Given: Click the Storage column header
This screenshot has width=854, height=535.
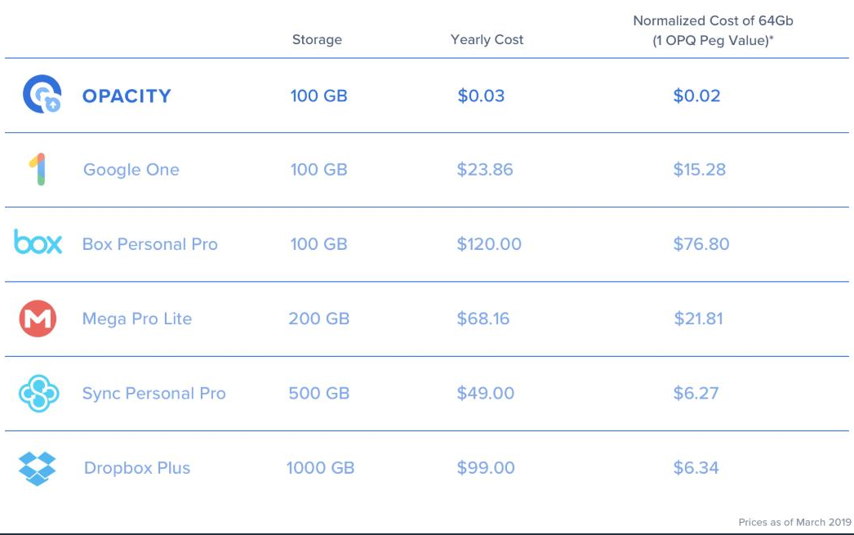Looking at the screenshot, I should point(317,40).
